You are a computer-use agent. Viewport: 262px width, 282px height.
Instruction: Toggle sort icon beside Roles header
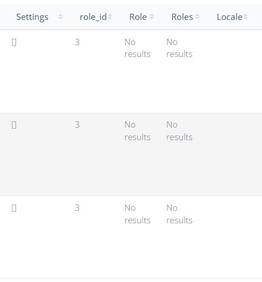pos(197,17)
